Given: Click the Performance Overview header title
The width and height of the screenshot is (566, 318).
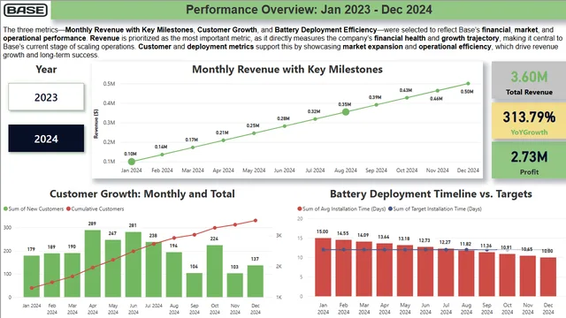Looking at the screenshot, I should [x=309, y=10].
